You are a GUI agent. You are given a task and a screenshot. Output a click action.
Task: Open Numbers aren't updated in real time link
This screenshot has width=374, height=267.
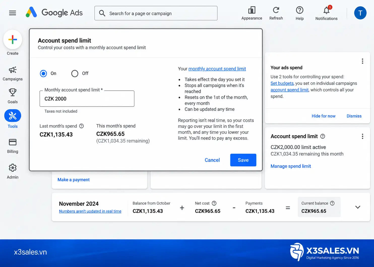pos(90,211)
